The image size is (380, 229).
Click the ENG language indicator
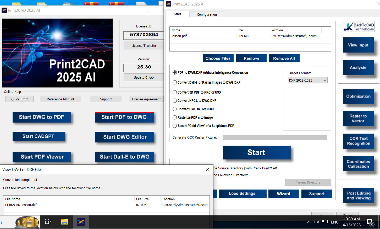click(335, 222)
